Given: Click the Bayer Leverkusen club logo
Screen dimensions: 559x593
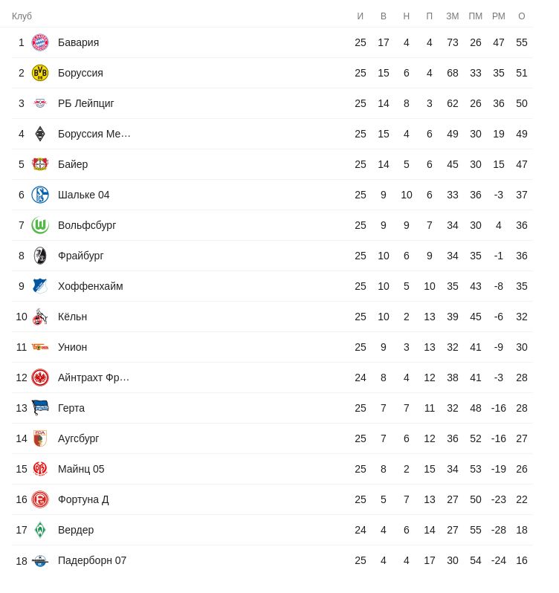Looking at the screenshot, I should (40, 164).
